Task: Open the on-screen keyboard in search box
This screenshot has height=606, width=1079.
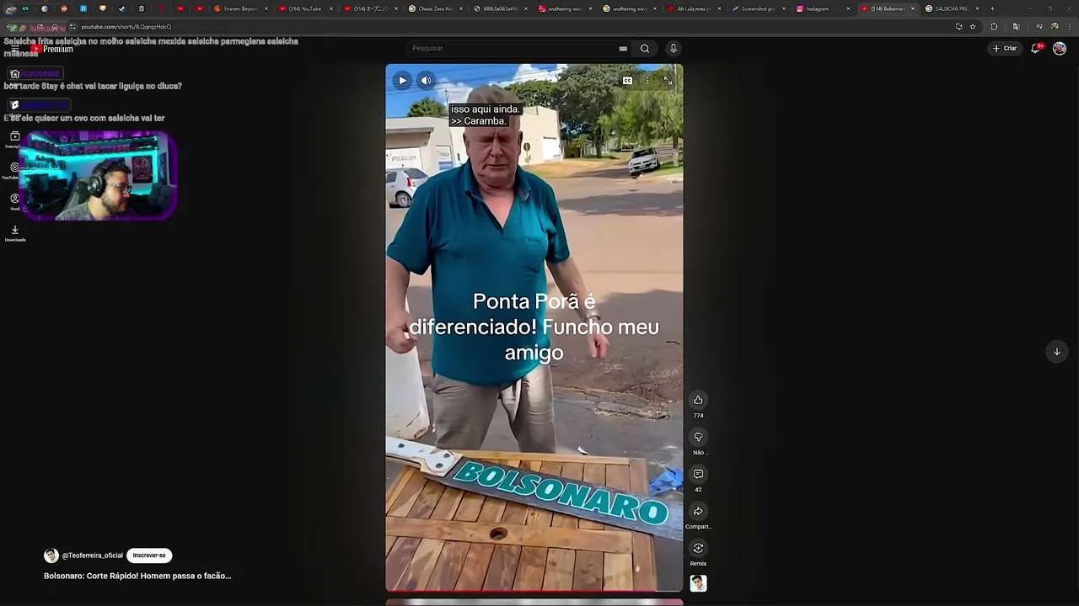Action: (623, 49)
